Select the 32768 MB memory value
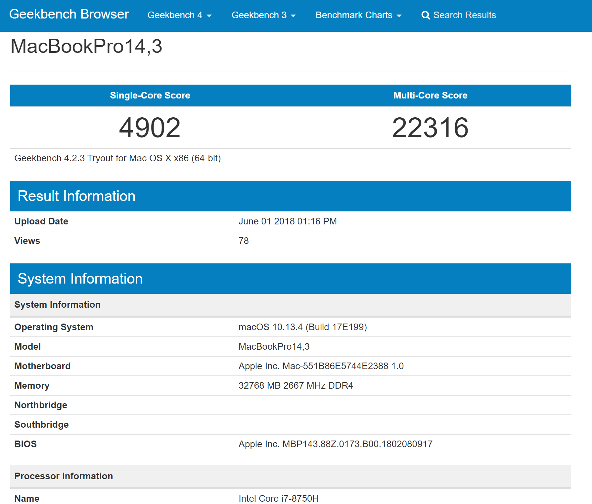Image resolution: width=592 pixels, height=504 pixels. tap(296, 386)
